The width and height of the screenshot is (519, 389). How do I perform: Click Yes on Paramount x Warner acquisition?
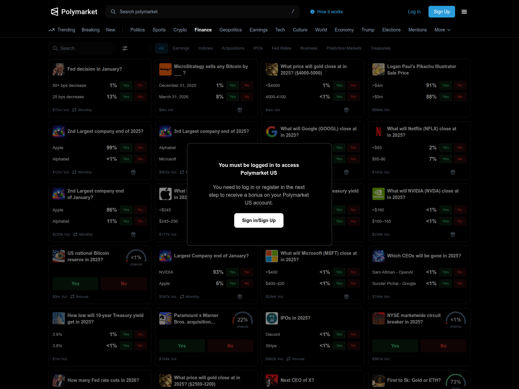(182, 346)
